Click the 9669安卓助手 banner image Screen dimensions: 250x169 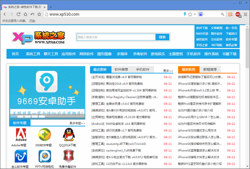coord(47,93)
